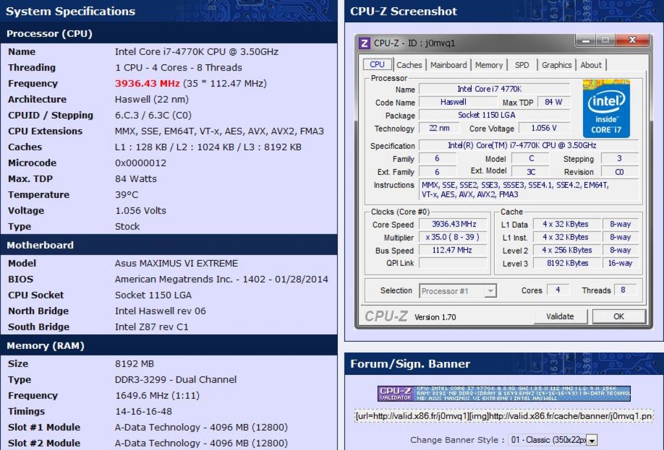Open the Processor #1 selection dropdown
Image resolution: width=664 pixels, height=450 pixels.
coord(458,291)
